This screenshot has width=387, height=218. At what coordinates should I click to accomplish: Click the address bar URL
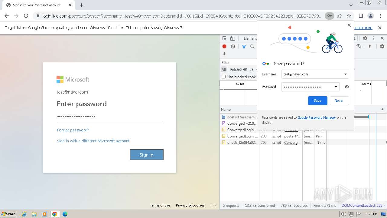click(182, 16)
